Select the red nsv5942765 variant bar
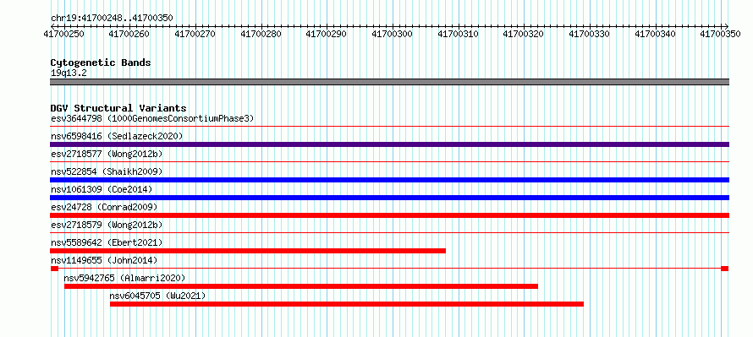 tap(301, 286)
